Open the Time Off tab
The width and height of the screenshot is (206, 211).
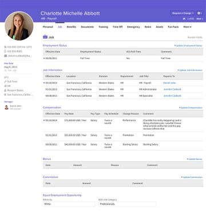[117, 27]
